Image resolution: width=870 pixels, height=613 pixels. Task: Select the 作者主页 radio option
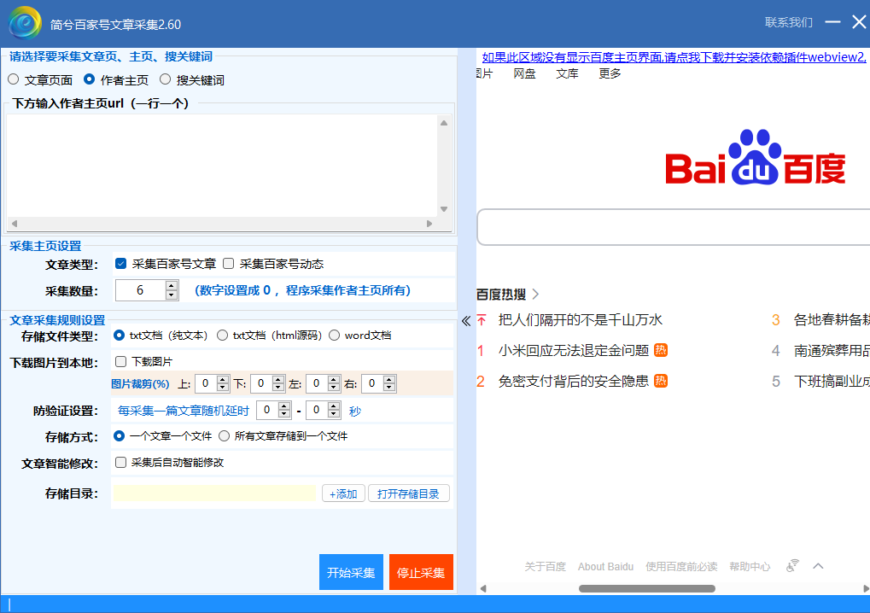89,79
